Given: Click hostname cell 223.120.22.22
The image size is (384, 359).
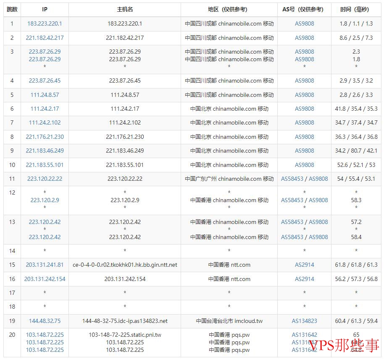Looking at the screenshot, I should tap(125, 179).
